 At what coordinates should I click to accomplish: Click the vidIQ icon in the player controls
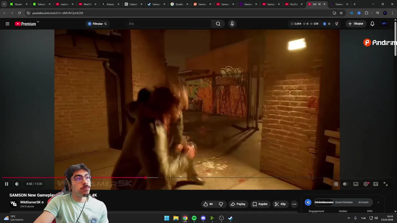pyautogui.click(x=336, y=184)
